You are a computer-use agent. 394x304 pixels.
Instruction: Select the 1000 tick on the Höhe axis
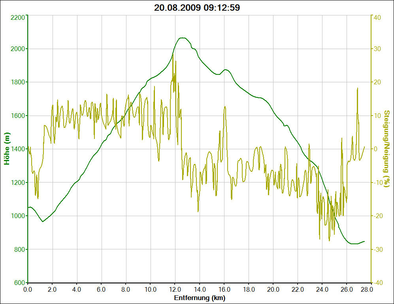tap(17, 216)
